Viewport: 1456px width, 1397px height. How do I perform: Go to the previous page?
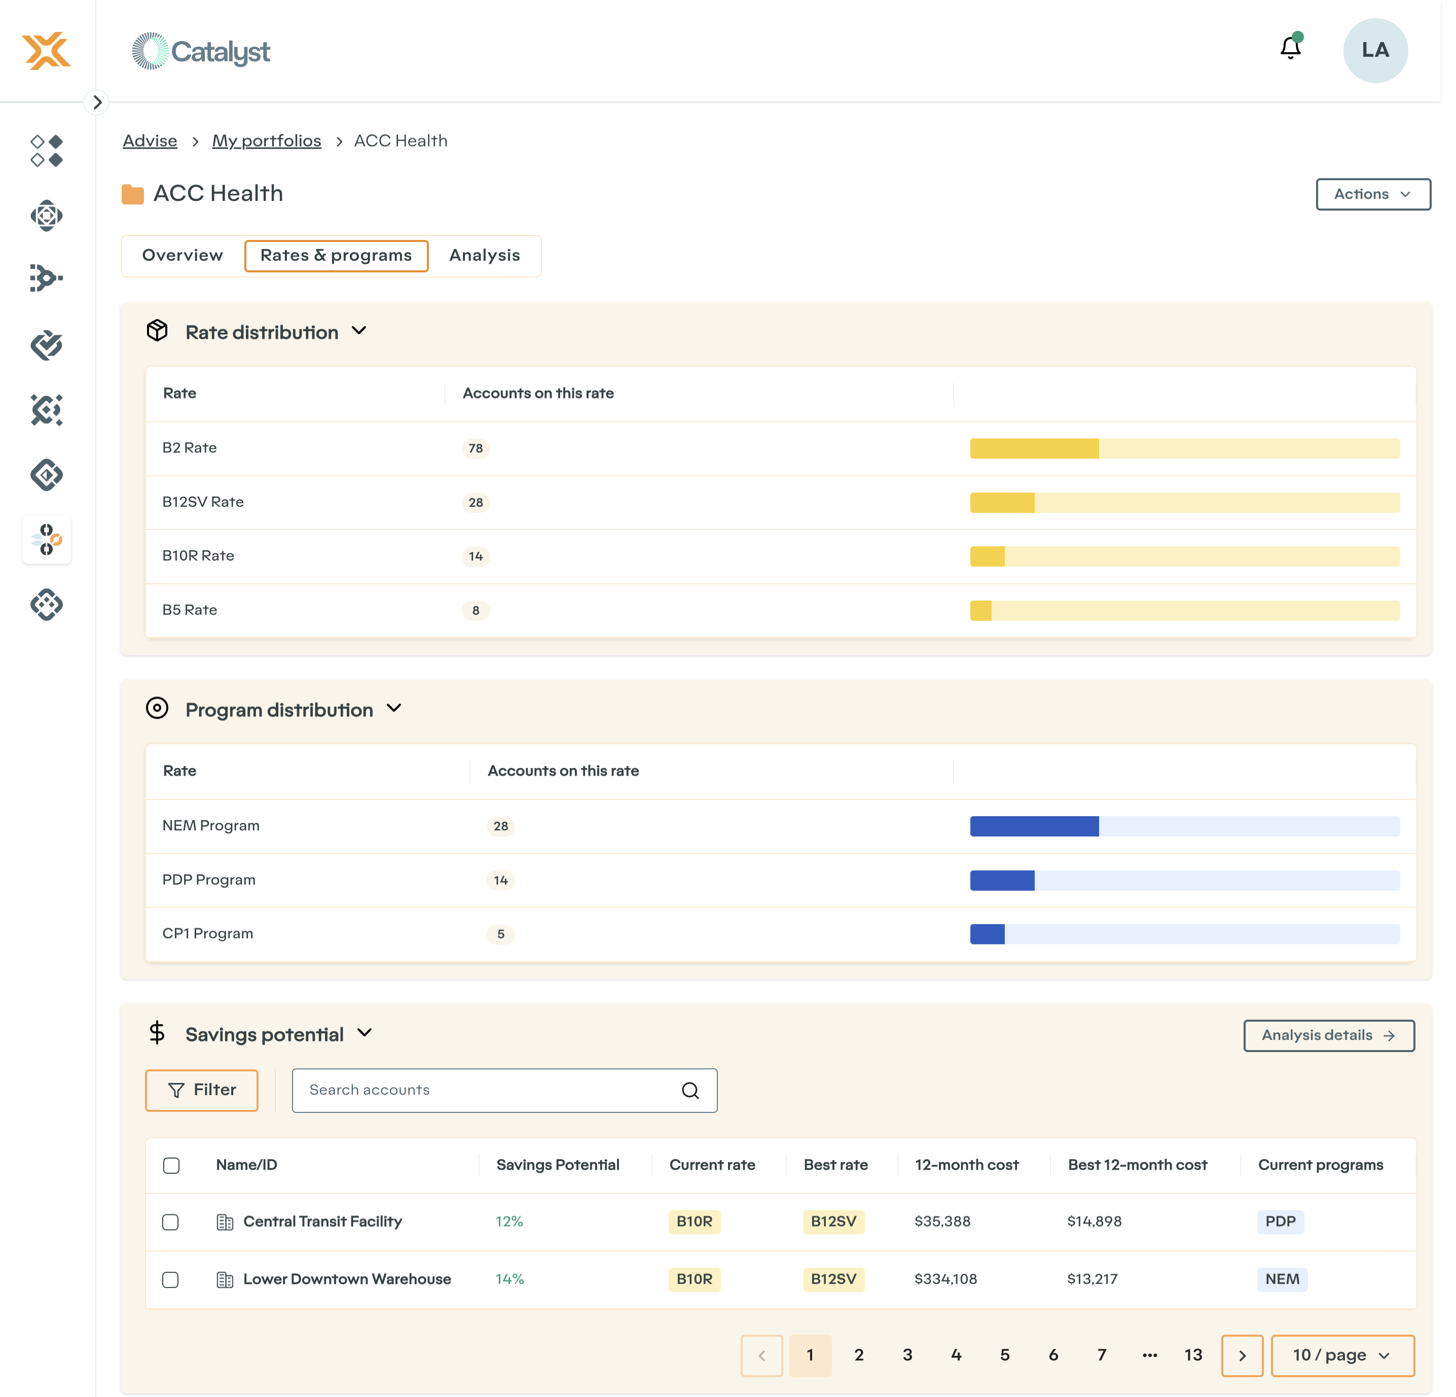click(x=761, y=1355)
